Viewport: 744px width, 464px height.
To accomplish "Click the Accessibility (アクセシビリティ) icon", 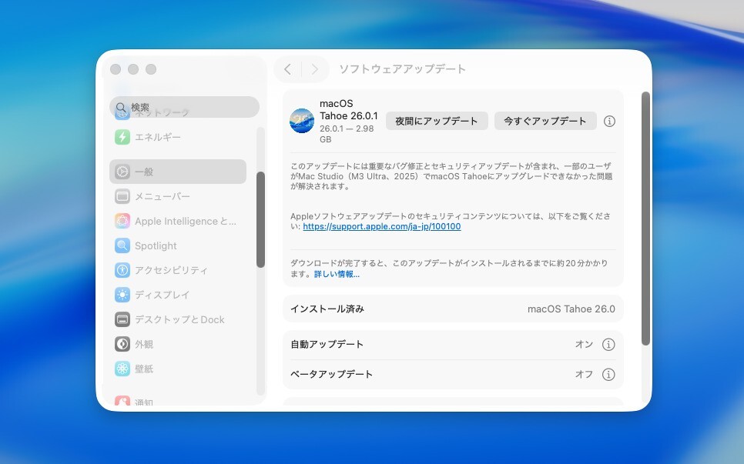I will [x=122, y=270].
